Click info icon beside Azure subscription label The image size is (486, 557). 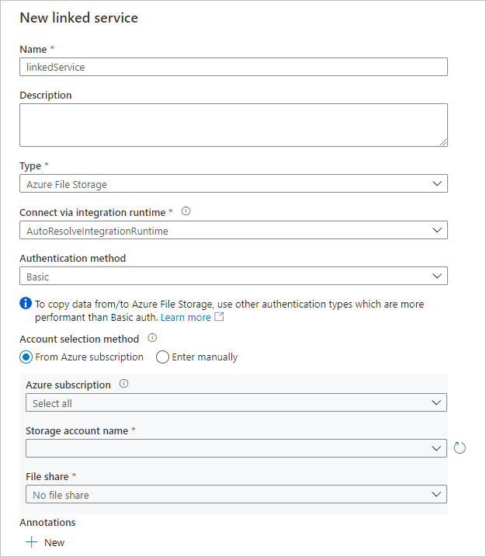click(124, 384)
